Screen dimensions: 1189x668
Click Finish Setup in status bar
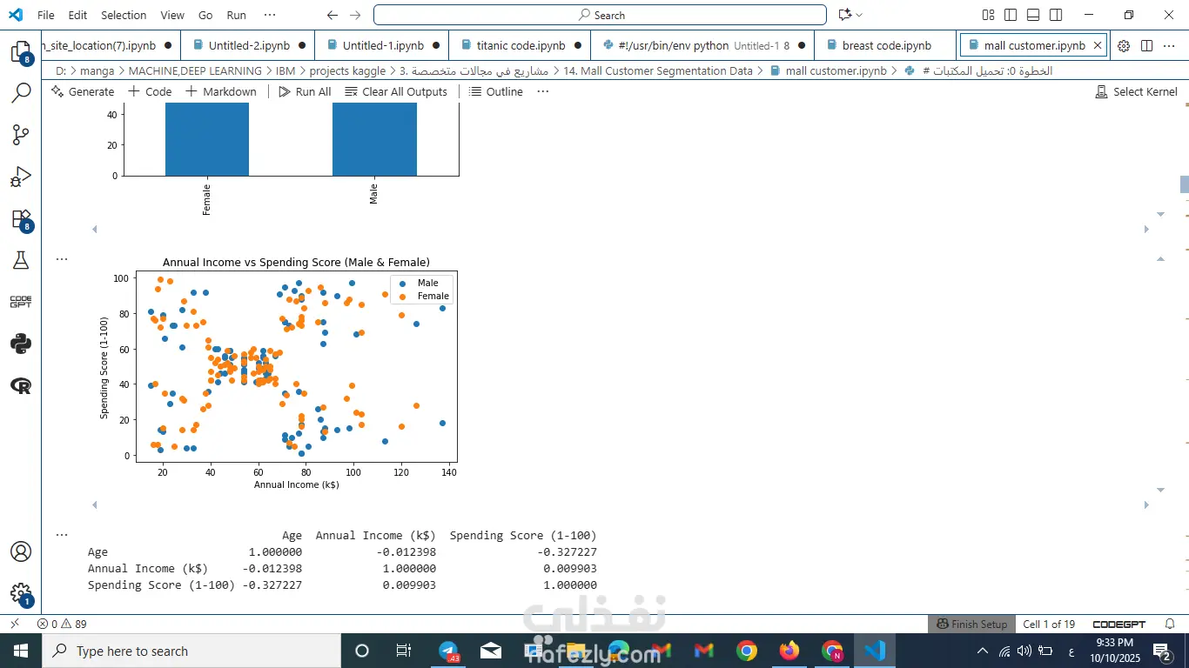tap(972, 624)
